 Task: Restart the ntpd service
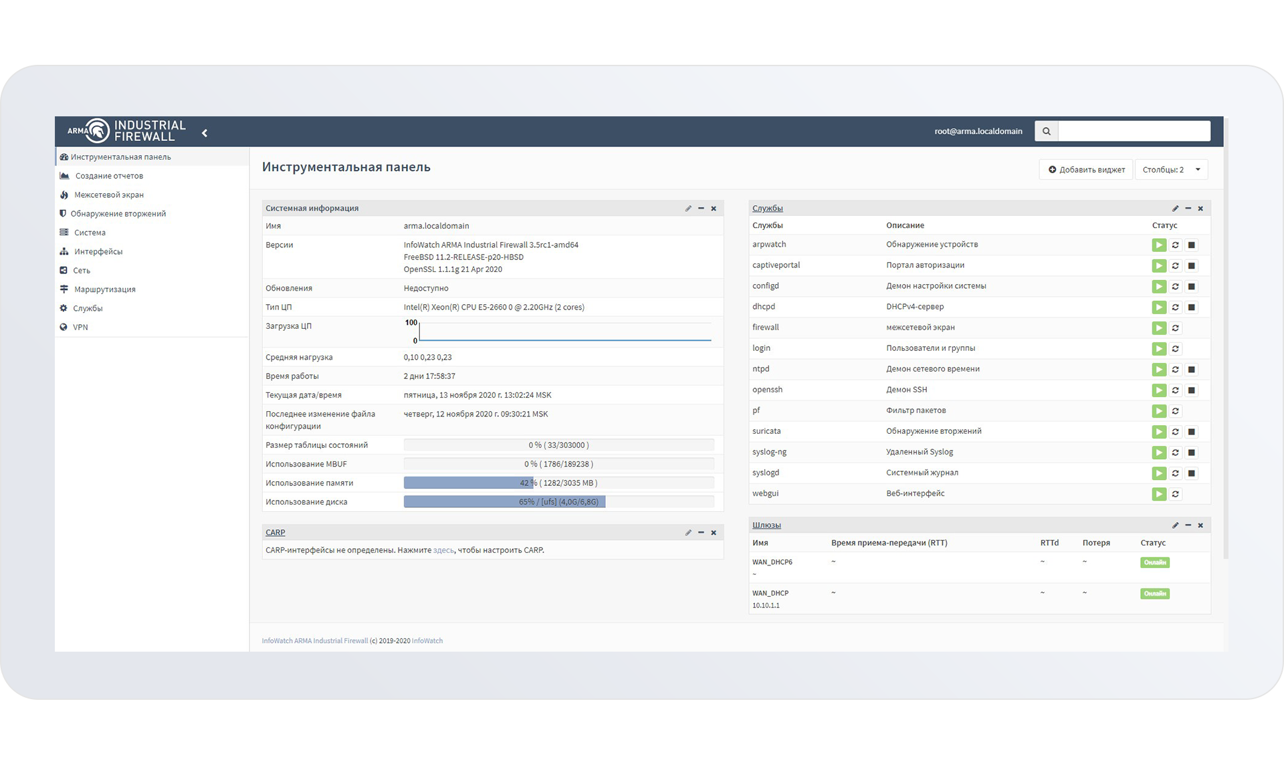coord(1175,370)
